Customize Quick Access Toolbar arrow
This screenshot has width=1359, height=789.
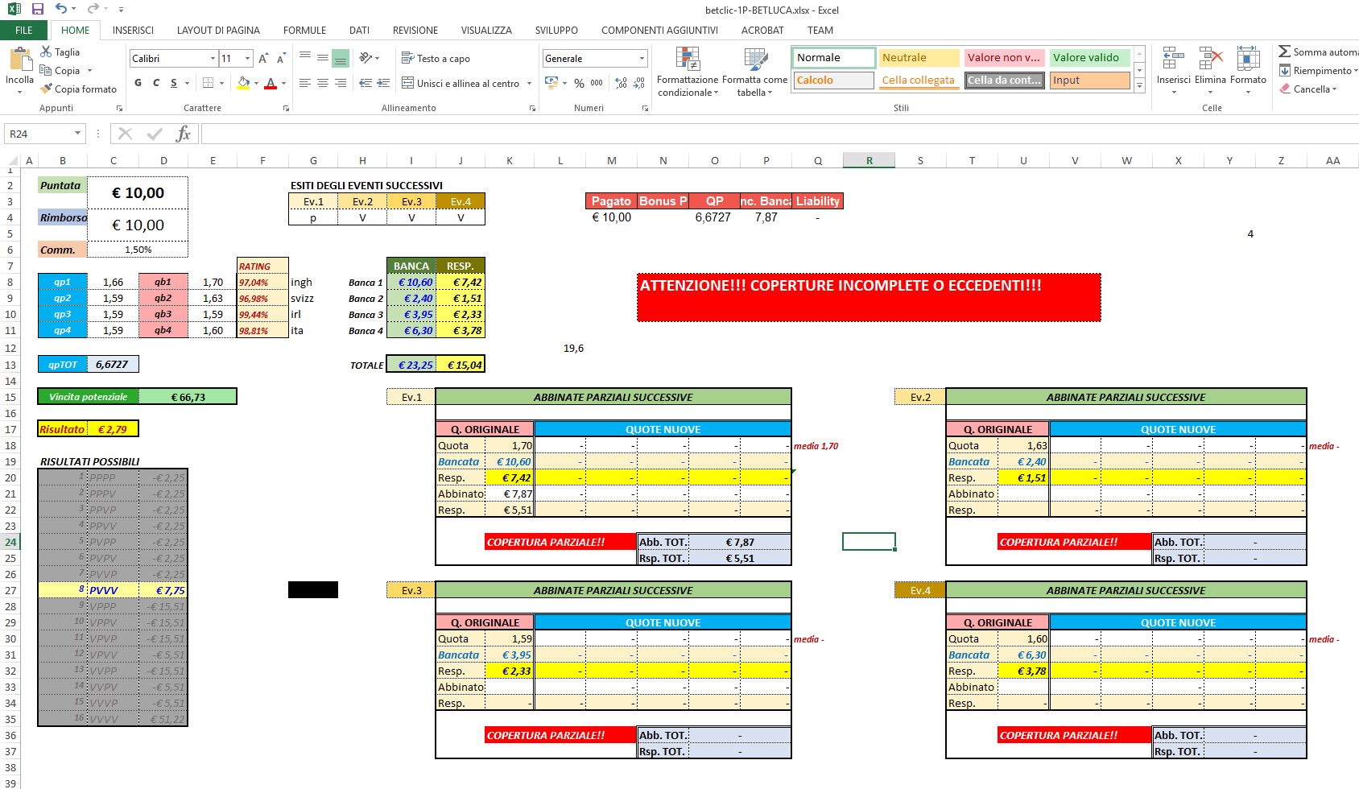121,10
